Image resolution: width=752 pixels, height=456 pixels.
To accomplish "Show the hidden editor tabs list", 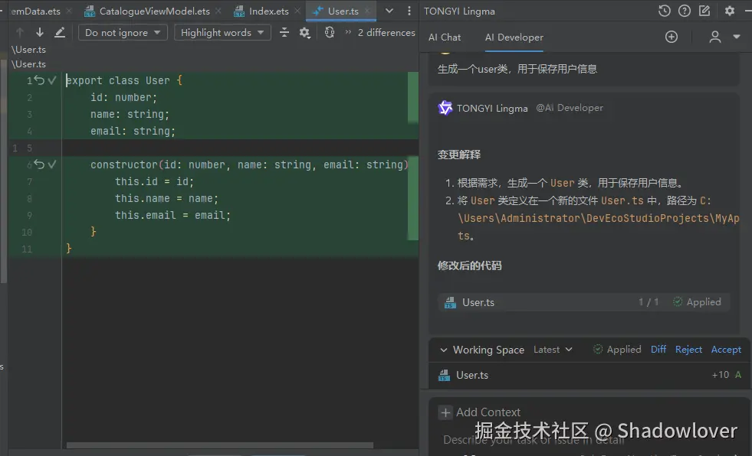I will [x=389, y=11].
